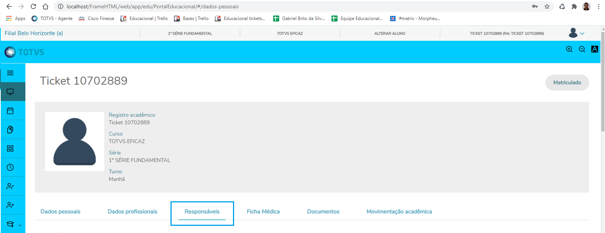Open Gabriel Brito da Silv... bookmark

[299, 19]
